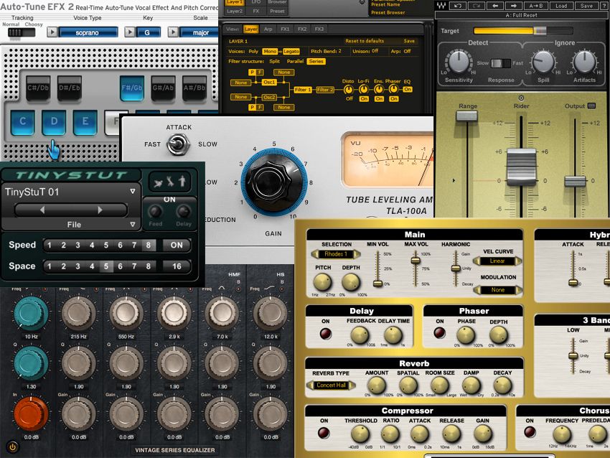This screenshot has width=610, height=458.
Task: Click the Waves logo icon
Action: point(442,6)
